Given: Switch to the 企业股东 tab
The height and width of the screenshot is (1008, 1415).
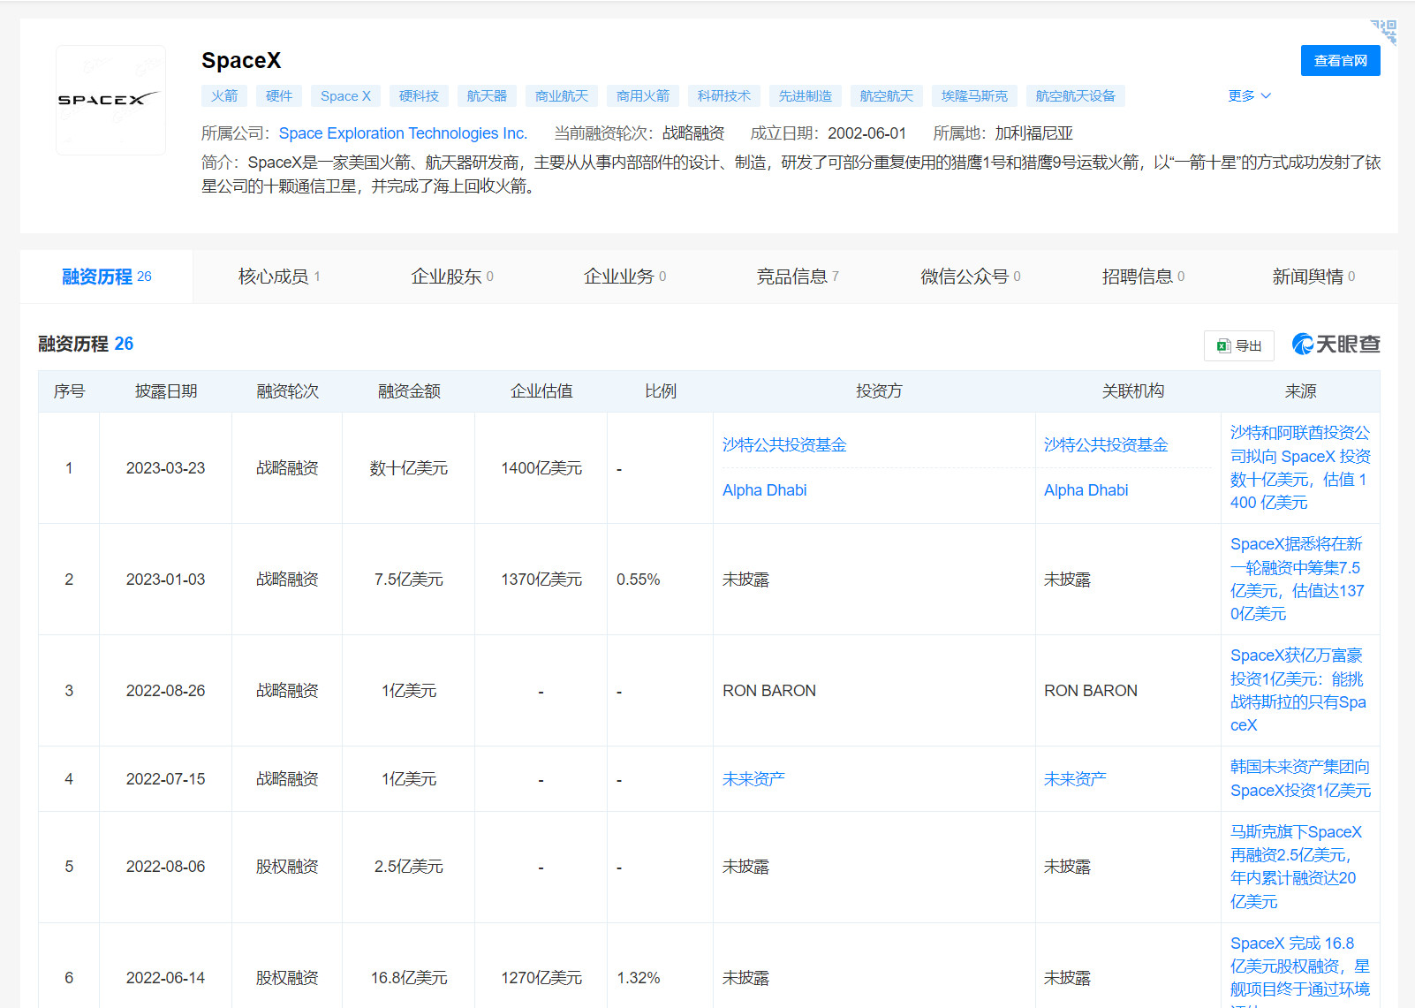Looking at the screenshot, I should click(x=451, y=277).
